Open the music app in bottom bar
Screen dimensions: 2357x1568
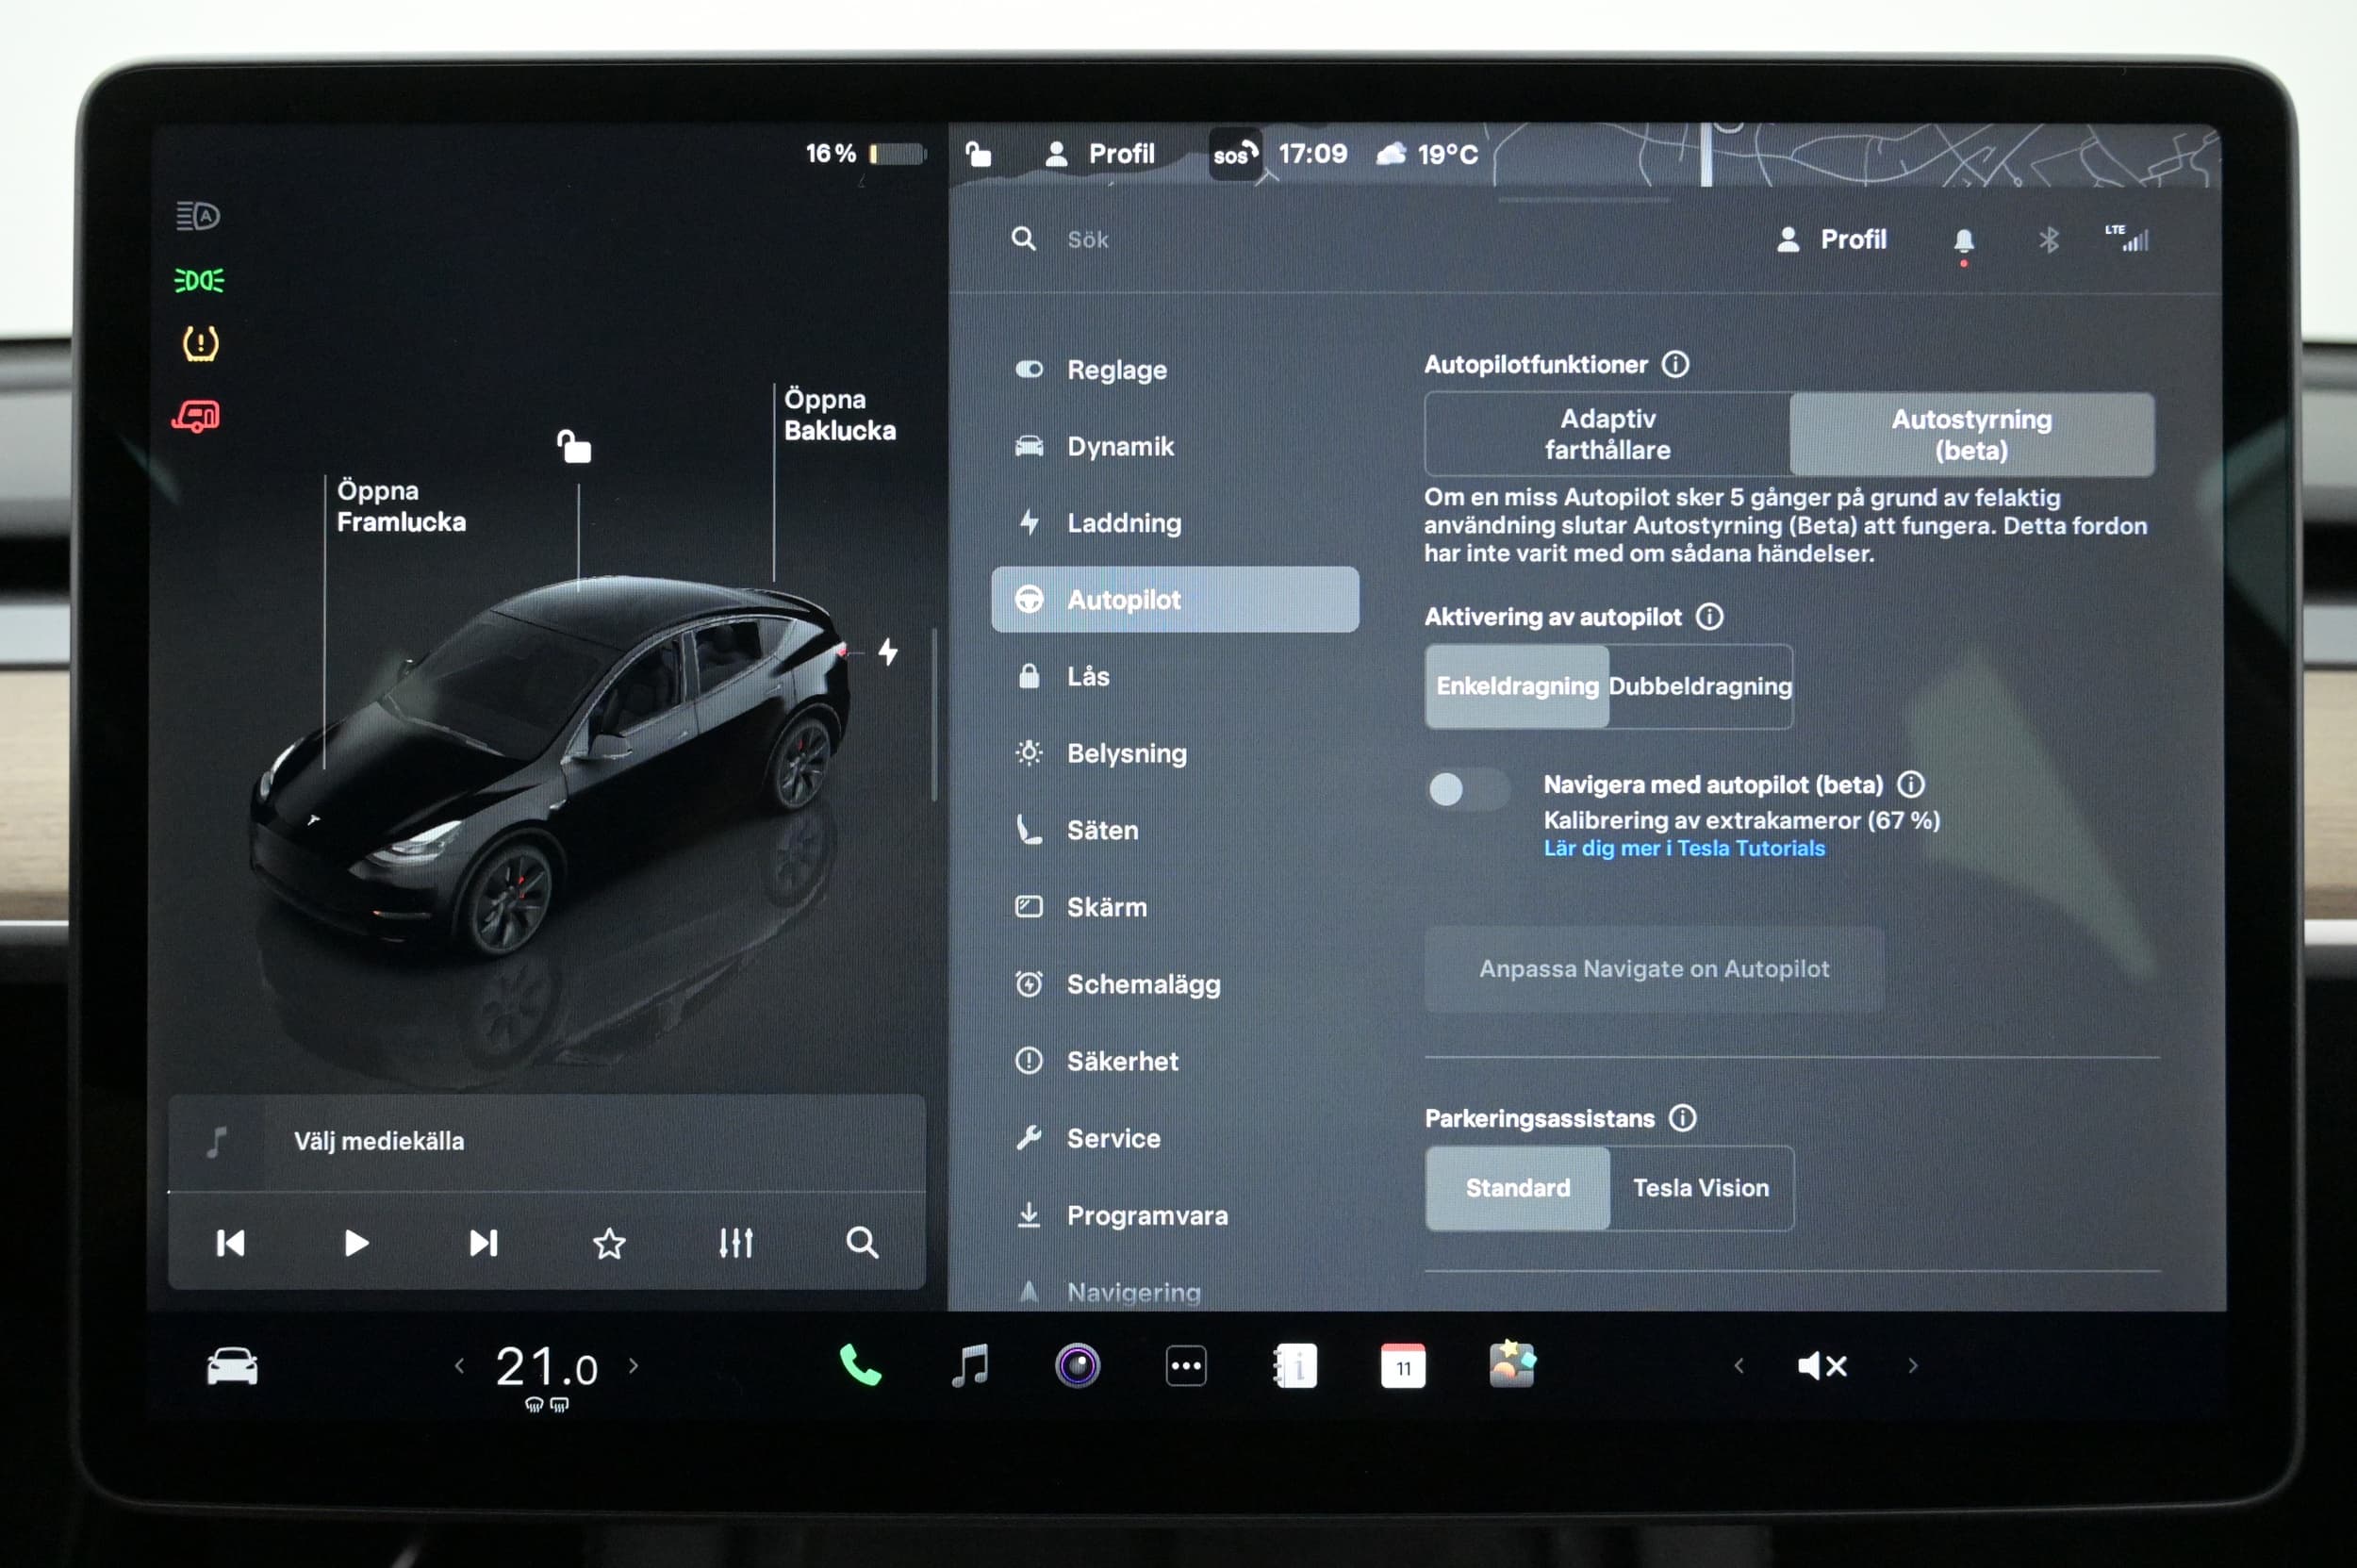[969, 1366]
